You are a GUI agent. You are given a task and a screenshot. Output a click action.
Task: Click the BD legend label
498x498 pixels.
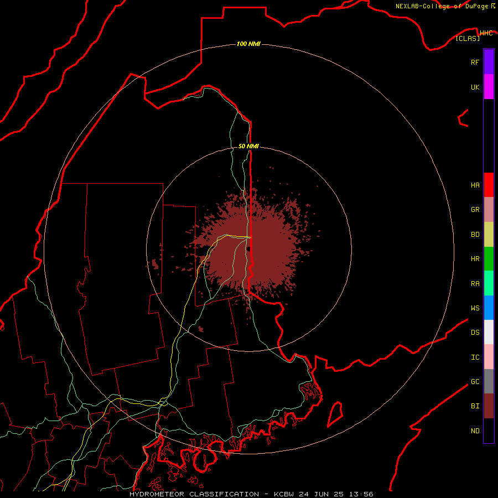pos(475,235)
